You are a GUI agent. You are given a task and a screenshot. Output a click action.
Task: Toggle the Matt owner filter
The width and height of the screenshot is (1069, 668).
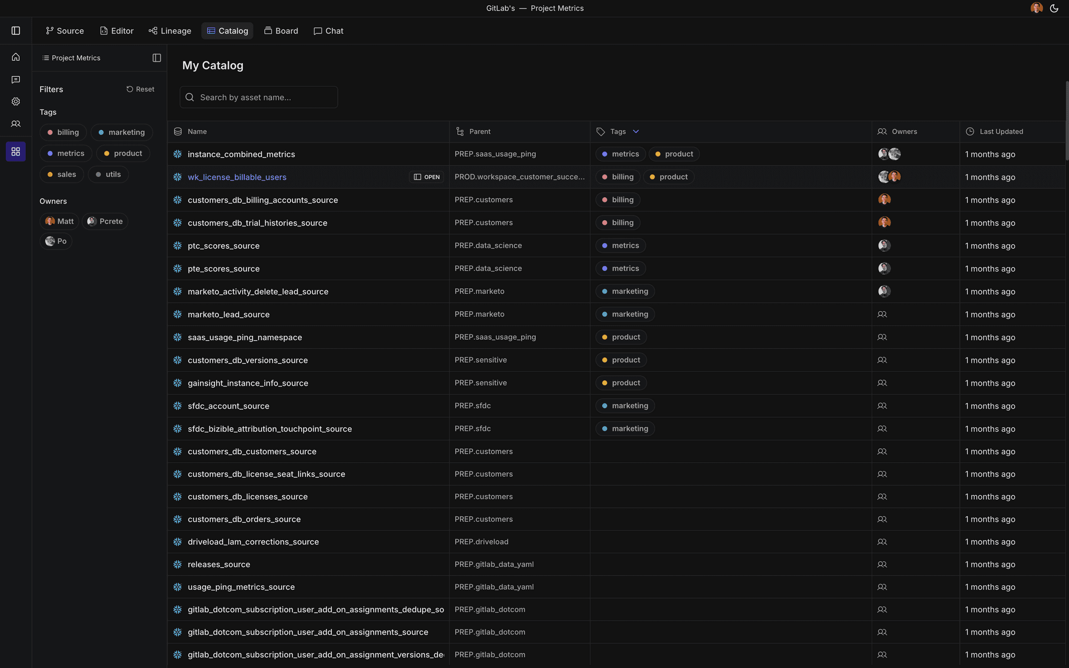click(x=59, y=221)
